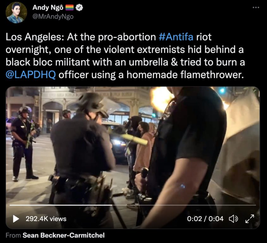
Task: Click the 0:02 / 0:04 timestamp
Action: (x=205, y=219)
